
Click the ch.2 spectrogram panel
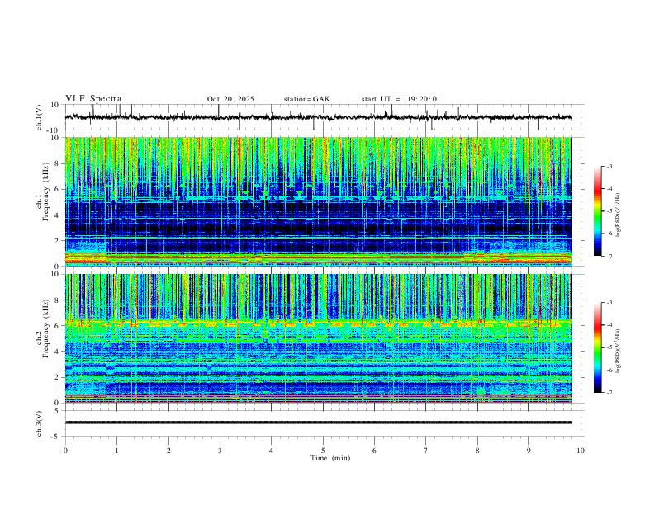318,338
